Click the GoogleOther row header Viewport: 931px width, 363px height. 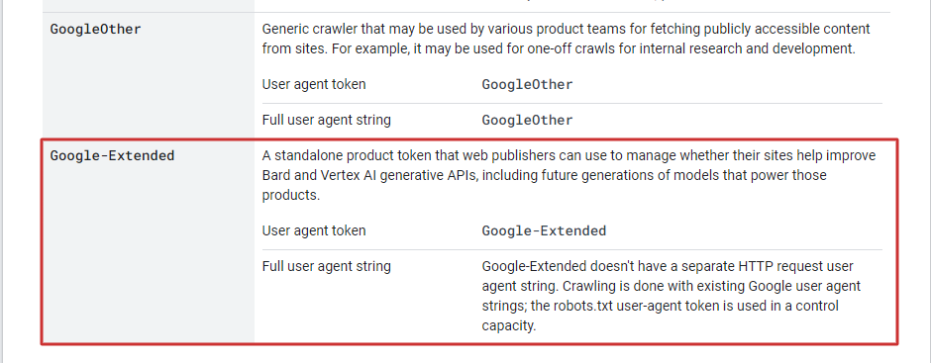tap(96, 29)
